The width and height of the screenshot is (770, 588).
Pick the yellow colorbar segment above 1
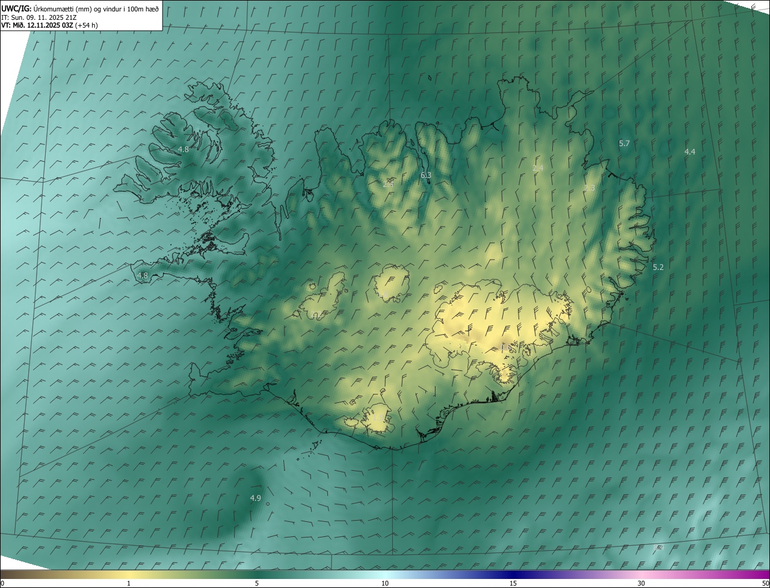click(x=129, y=574)
